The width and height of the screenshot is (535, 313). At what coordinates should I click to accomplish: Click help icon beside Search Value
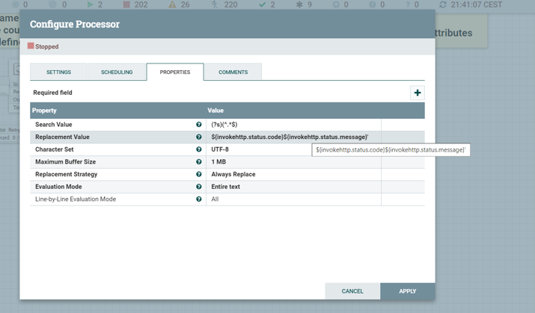pyautogui.click(x=199, y=125)
